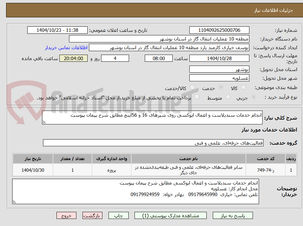The image size is (303, 226).
Task: Click the تاریخ و ساعت اعلان عمومی field
Action: 57,30
